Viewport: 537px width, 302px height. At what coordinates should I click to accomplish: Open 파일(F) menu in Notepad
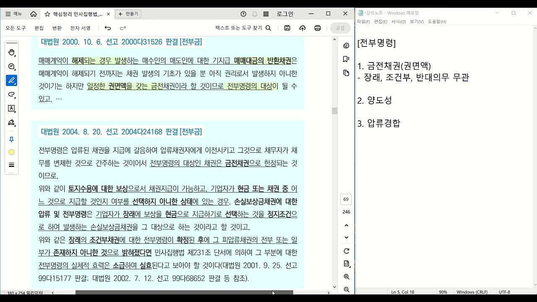pyautogui.click(x=363, y=21)
